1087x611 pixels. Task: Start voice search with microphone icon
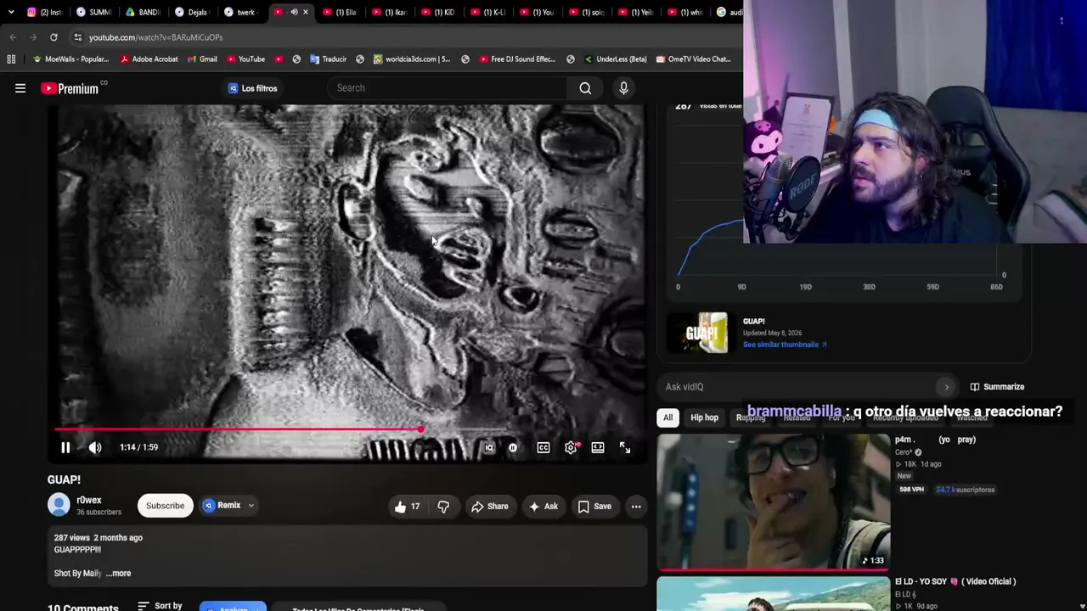coord(623,88)
